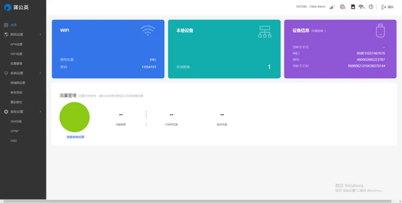Screen dimensions: 402x203
Task: Open 详细信息 link on device info card
Action: [x=318, y=31]
